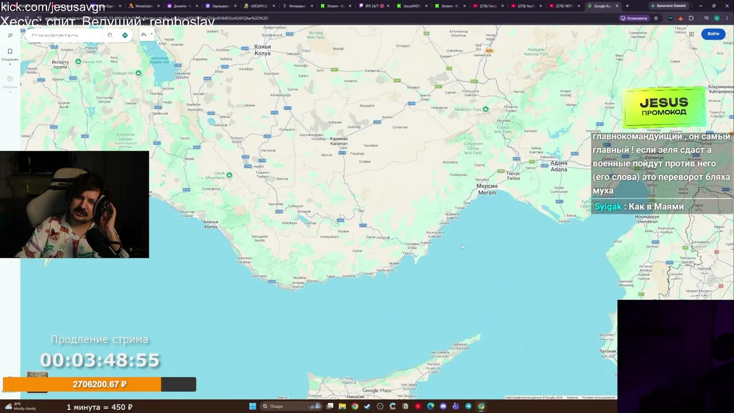This screenshot has width=734, height=413.
Task: Click the Аланья Alanya city label
Action: (210, 224)
